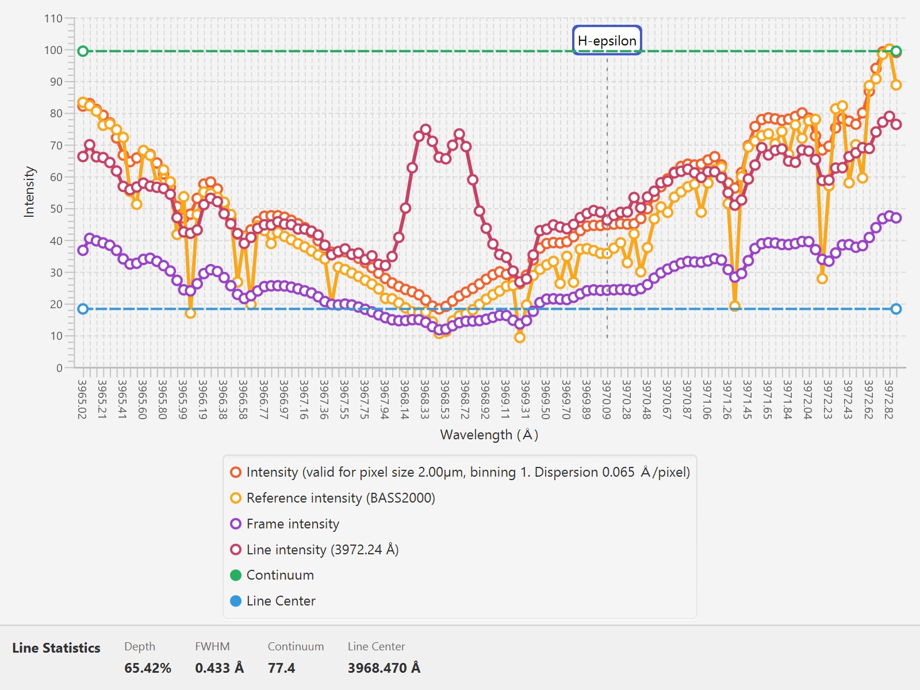Toggle Reference intensity (BASS2000) series label

pos(341,498)
